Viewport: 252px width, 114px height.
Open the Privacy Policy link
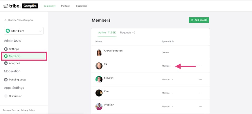pos(28,110)
